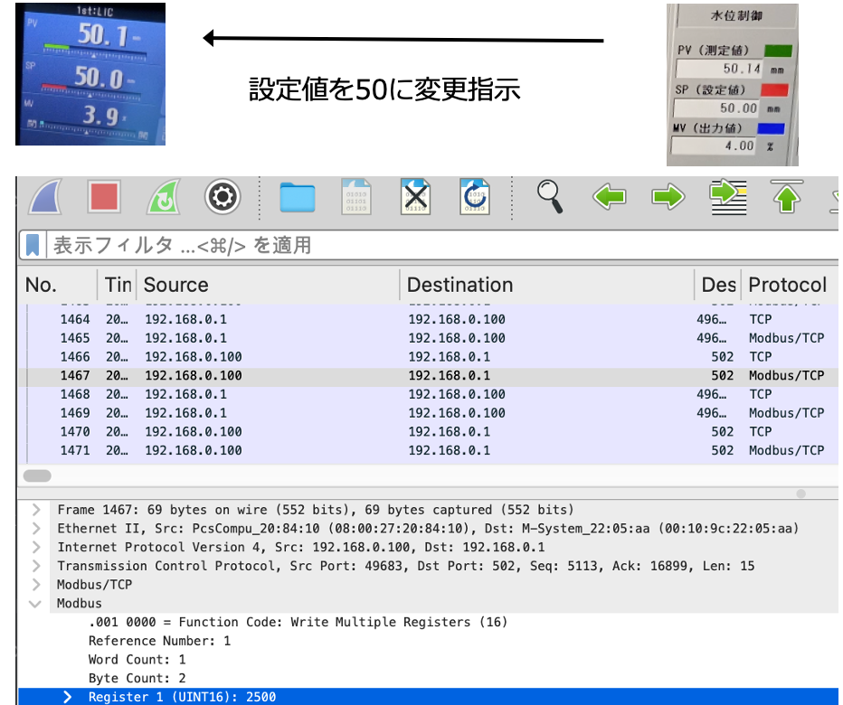843x705 pixels.
Task: Click the start capture shark fin icon
Action: (45, 197)
